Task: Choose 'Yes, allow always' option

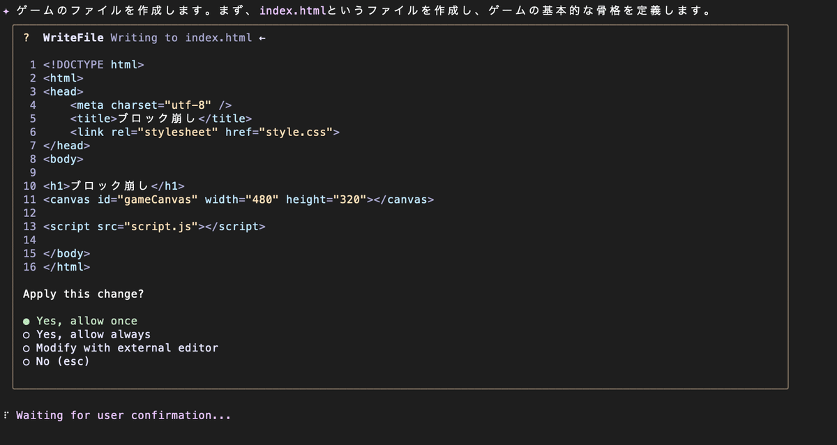Action: click(x=86, y=334)
